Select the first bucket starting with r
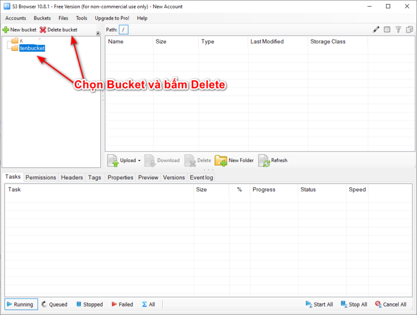The height and width of the screenshot is (315, 417). 21,40
